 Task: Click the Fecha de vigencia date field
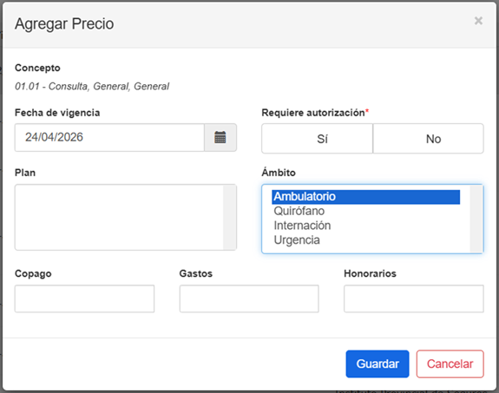[109, 137]
